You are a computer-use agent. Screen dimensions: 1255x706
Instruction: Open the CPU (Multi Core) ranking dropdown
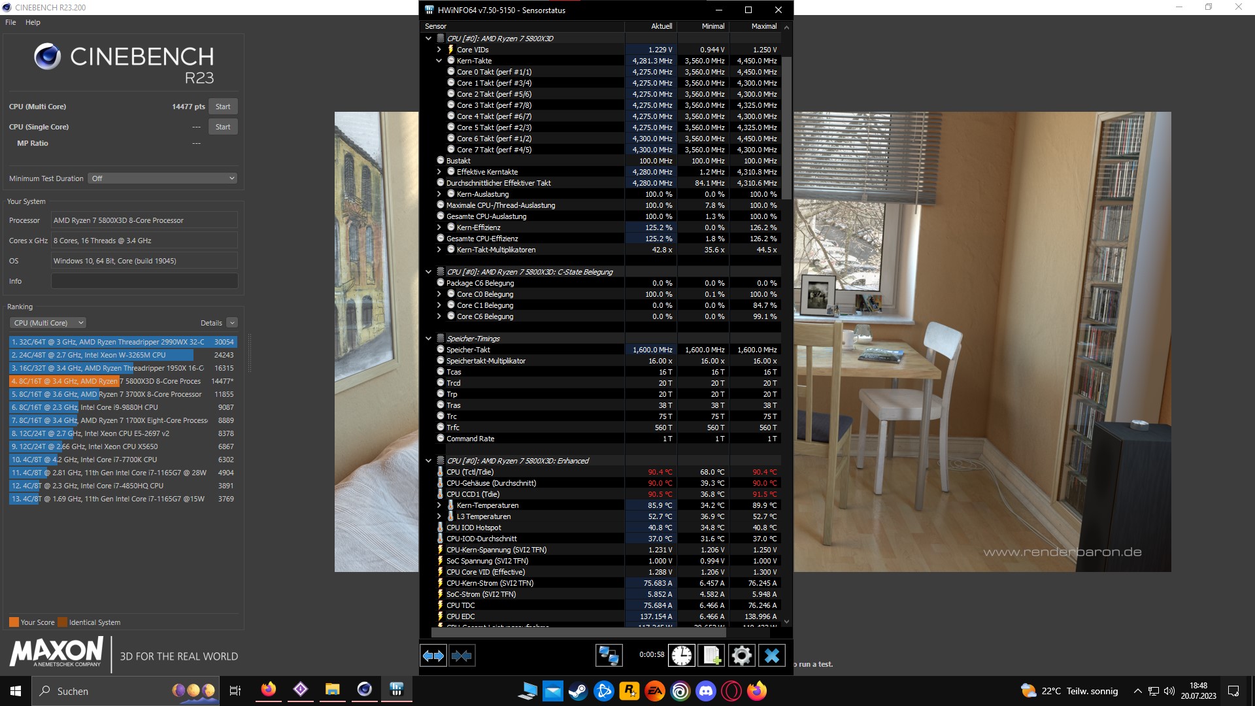(47, 322)
